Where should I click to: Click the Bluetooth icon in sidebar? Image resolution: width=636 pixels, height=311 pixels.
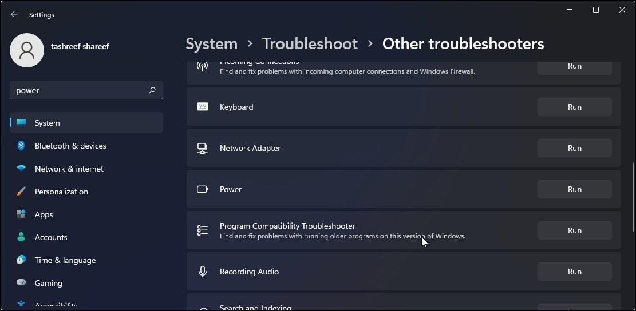21,145
